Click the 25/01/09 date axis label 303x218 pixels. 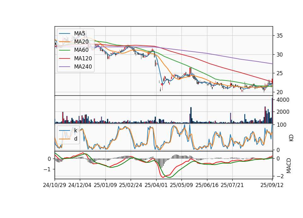tap(105, 185)
